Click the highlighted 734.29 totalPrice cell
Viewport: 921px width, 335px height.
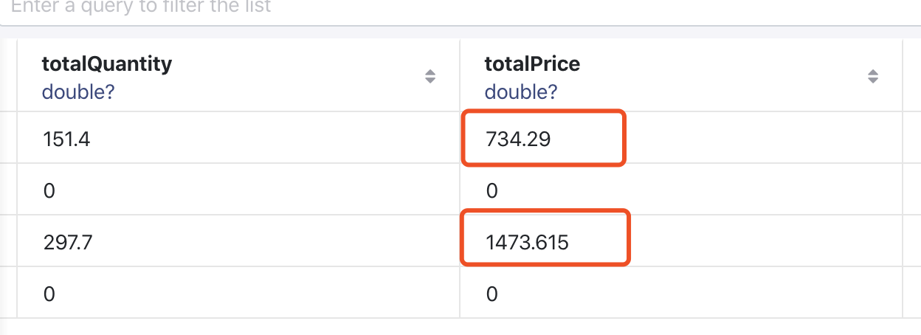click(x=518, y=139)
